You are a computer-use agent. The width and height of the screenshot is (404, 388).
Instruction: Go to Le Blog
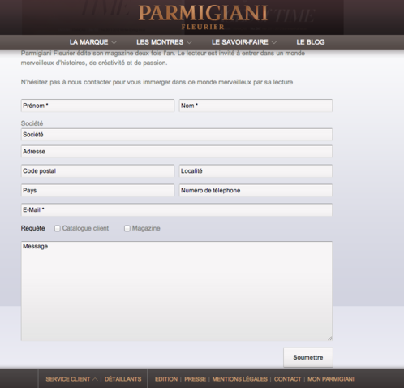tap(311, 42)
